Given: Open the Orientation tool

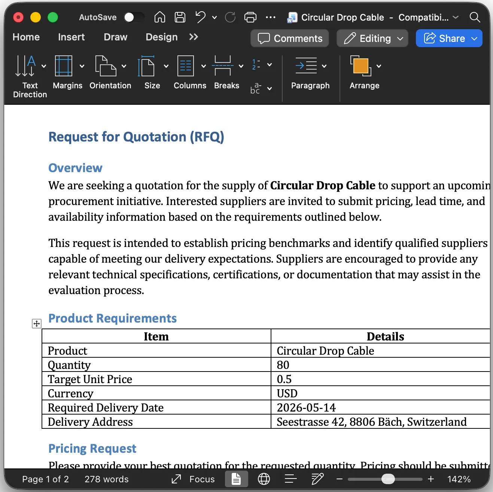Looking at the screenshot, I should (x=106, y=66).
